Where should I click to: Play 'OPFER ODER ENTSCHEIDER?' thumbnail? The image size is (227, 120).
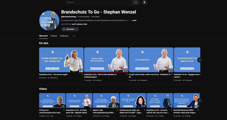106,60
